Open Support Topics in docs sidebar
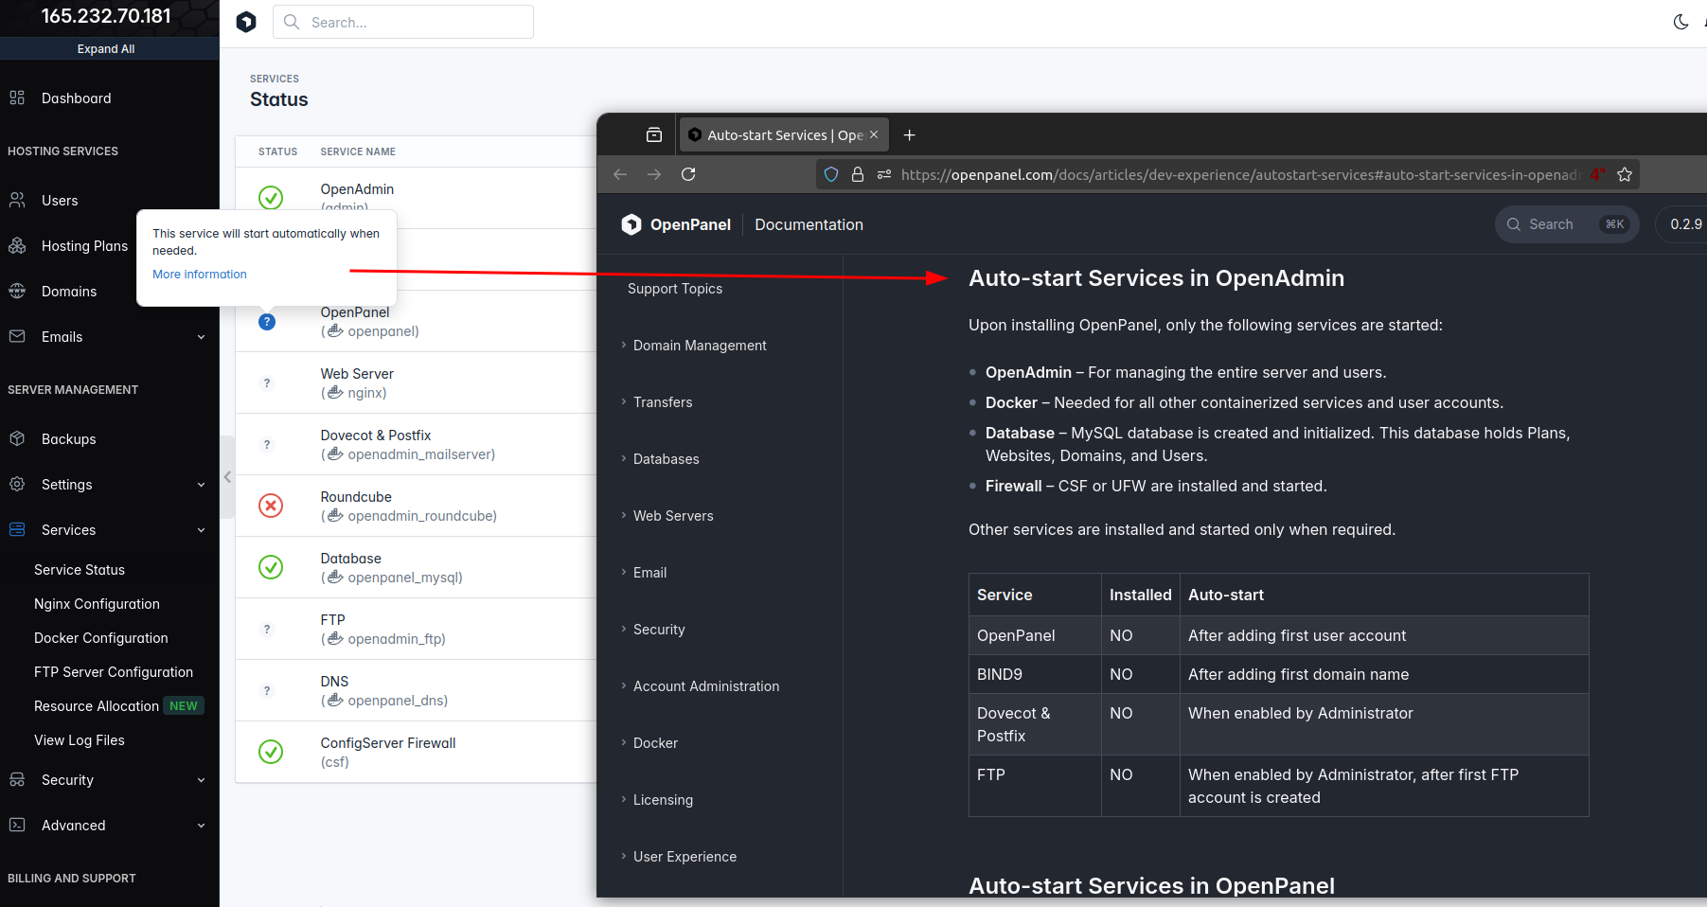This screenshot has height=907, width=1707. (675, 289)
